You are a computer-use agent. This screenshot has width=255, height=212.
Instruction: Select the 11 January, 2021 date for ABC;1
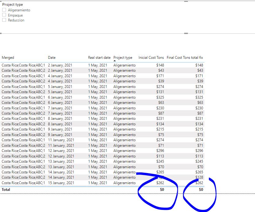pyautogui.click(x=61, y=140)
